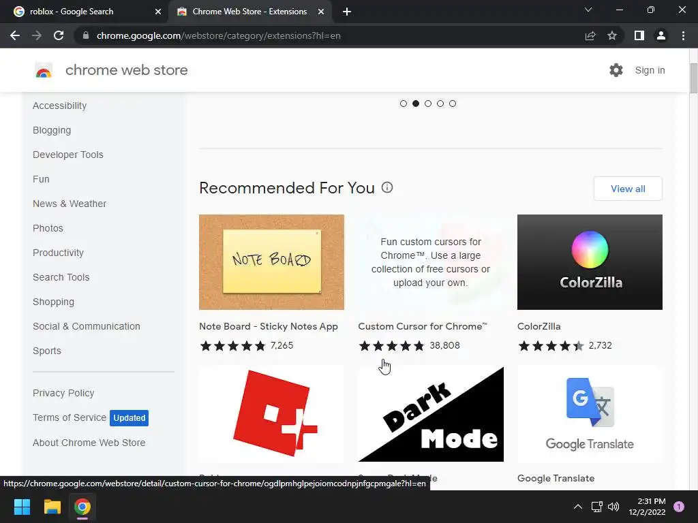
Task: Open the ColorZilla thumbnail
Action: click(590, 262)
